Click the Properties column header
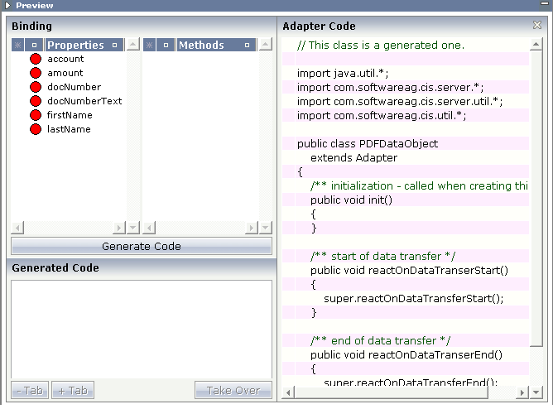The height and width of the screenshot is (409, 553). tap(75, 46)
